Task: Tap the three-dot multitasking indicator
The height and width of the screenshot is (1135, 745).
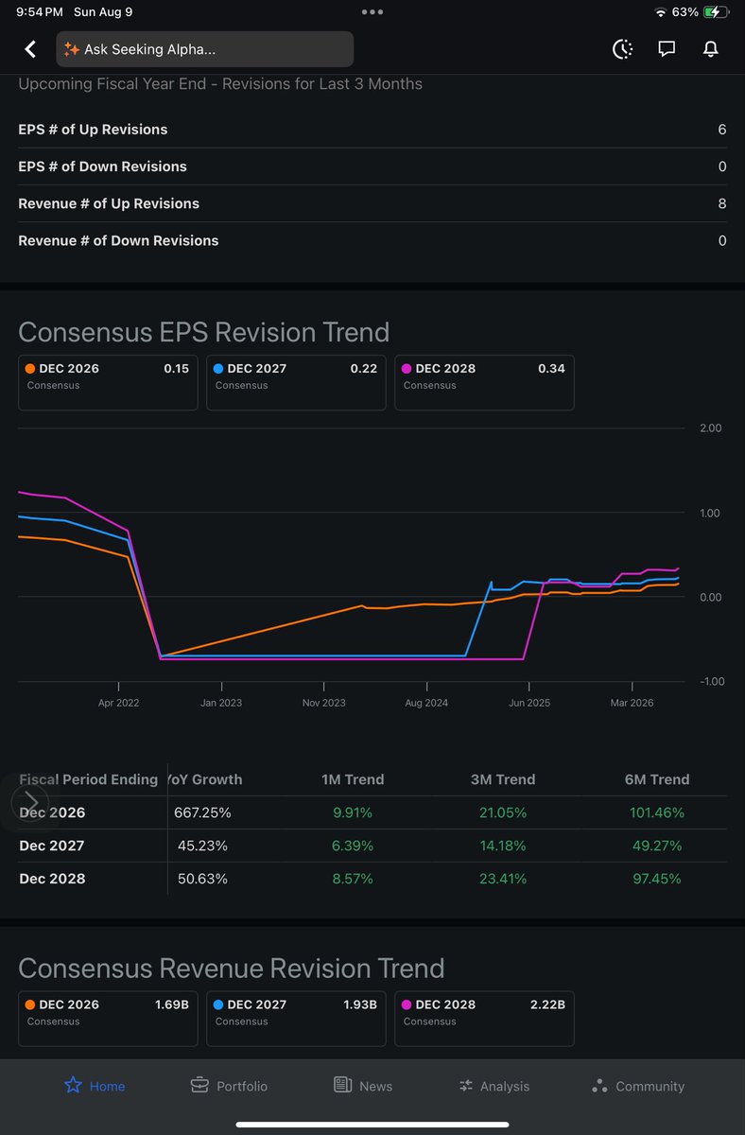Action: point(372,12)
